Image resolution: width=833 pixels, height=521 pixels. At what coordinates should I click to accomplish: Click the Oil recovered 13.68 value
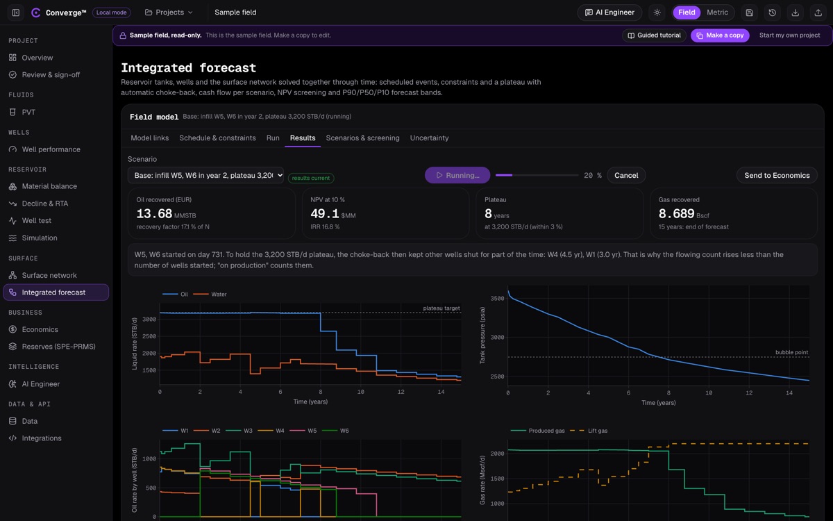tap(154, 215)
